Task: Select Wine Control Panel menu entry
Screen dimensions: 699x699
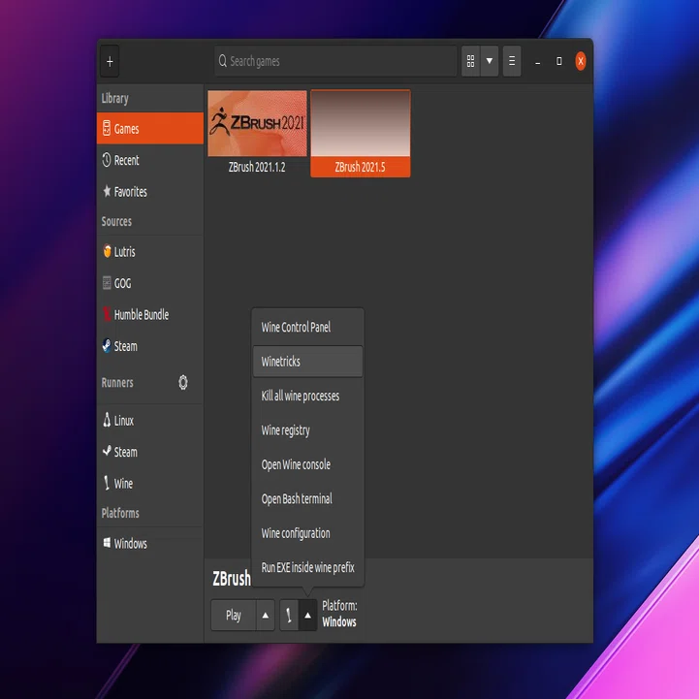Action: coord(307,328)
